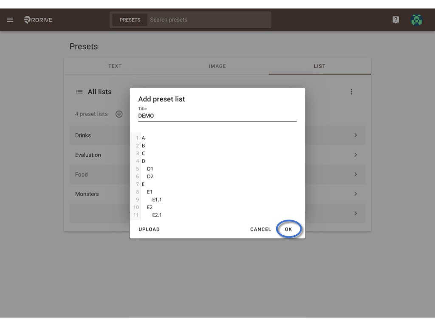
Task: Click the RDrive logo
Action: tap(38, 20)
